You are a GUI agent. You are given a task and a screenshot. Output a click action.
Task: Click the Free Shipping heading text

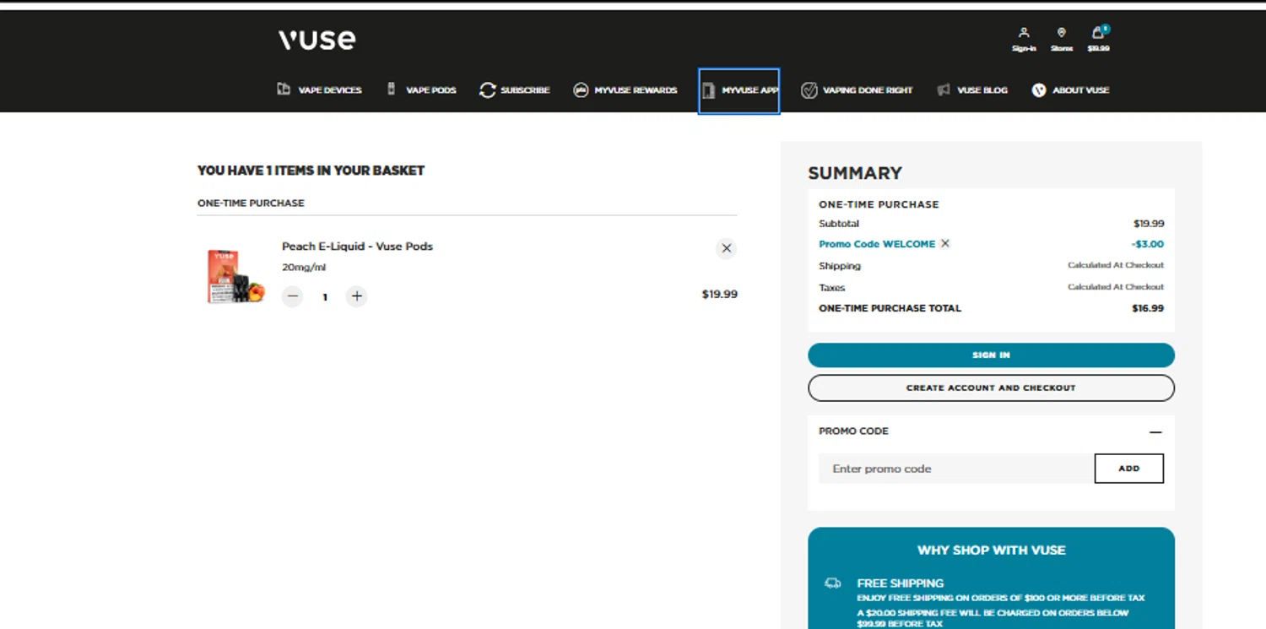901,583
